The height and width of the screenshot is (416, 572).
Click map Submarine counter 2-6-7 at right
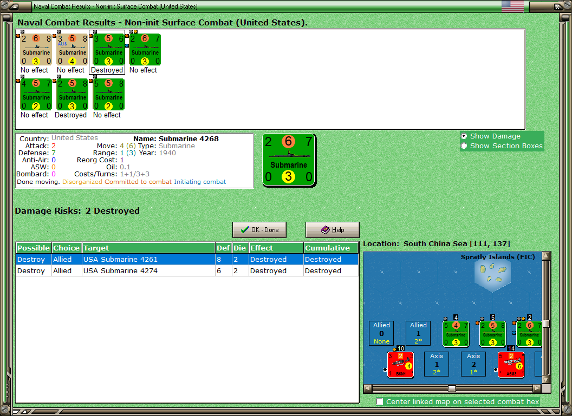pyautogui.click(x=529, y=334)
